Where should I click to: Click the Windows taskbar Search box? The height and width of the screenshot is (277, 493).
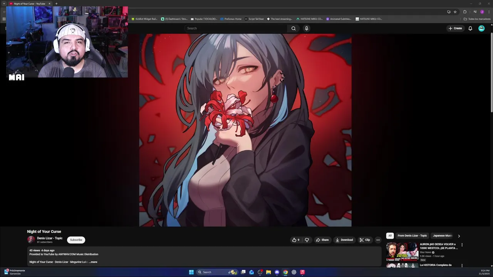point(217,272)
